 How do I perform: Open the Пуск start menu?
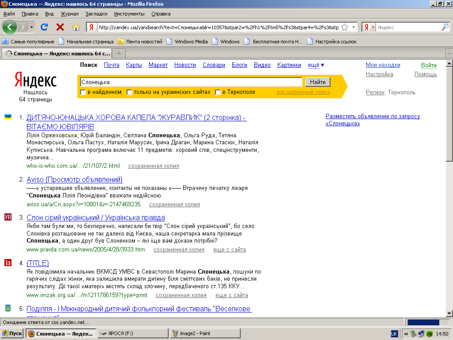pos(12,334)
